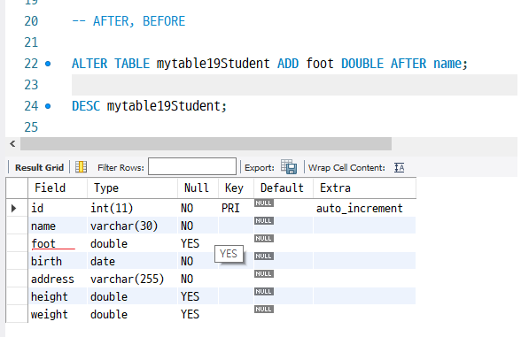Click the Type column header
This screenshot has width=521, height=337.
click(132, 188)
